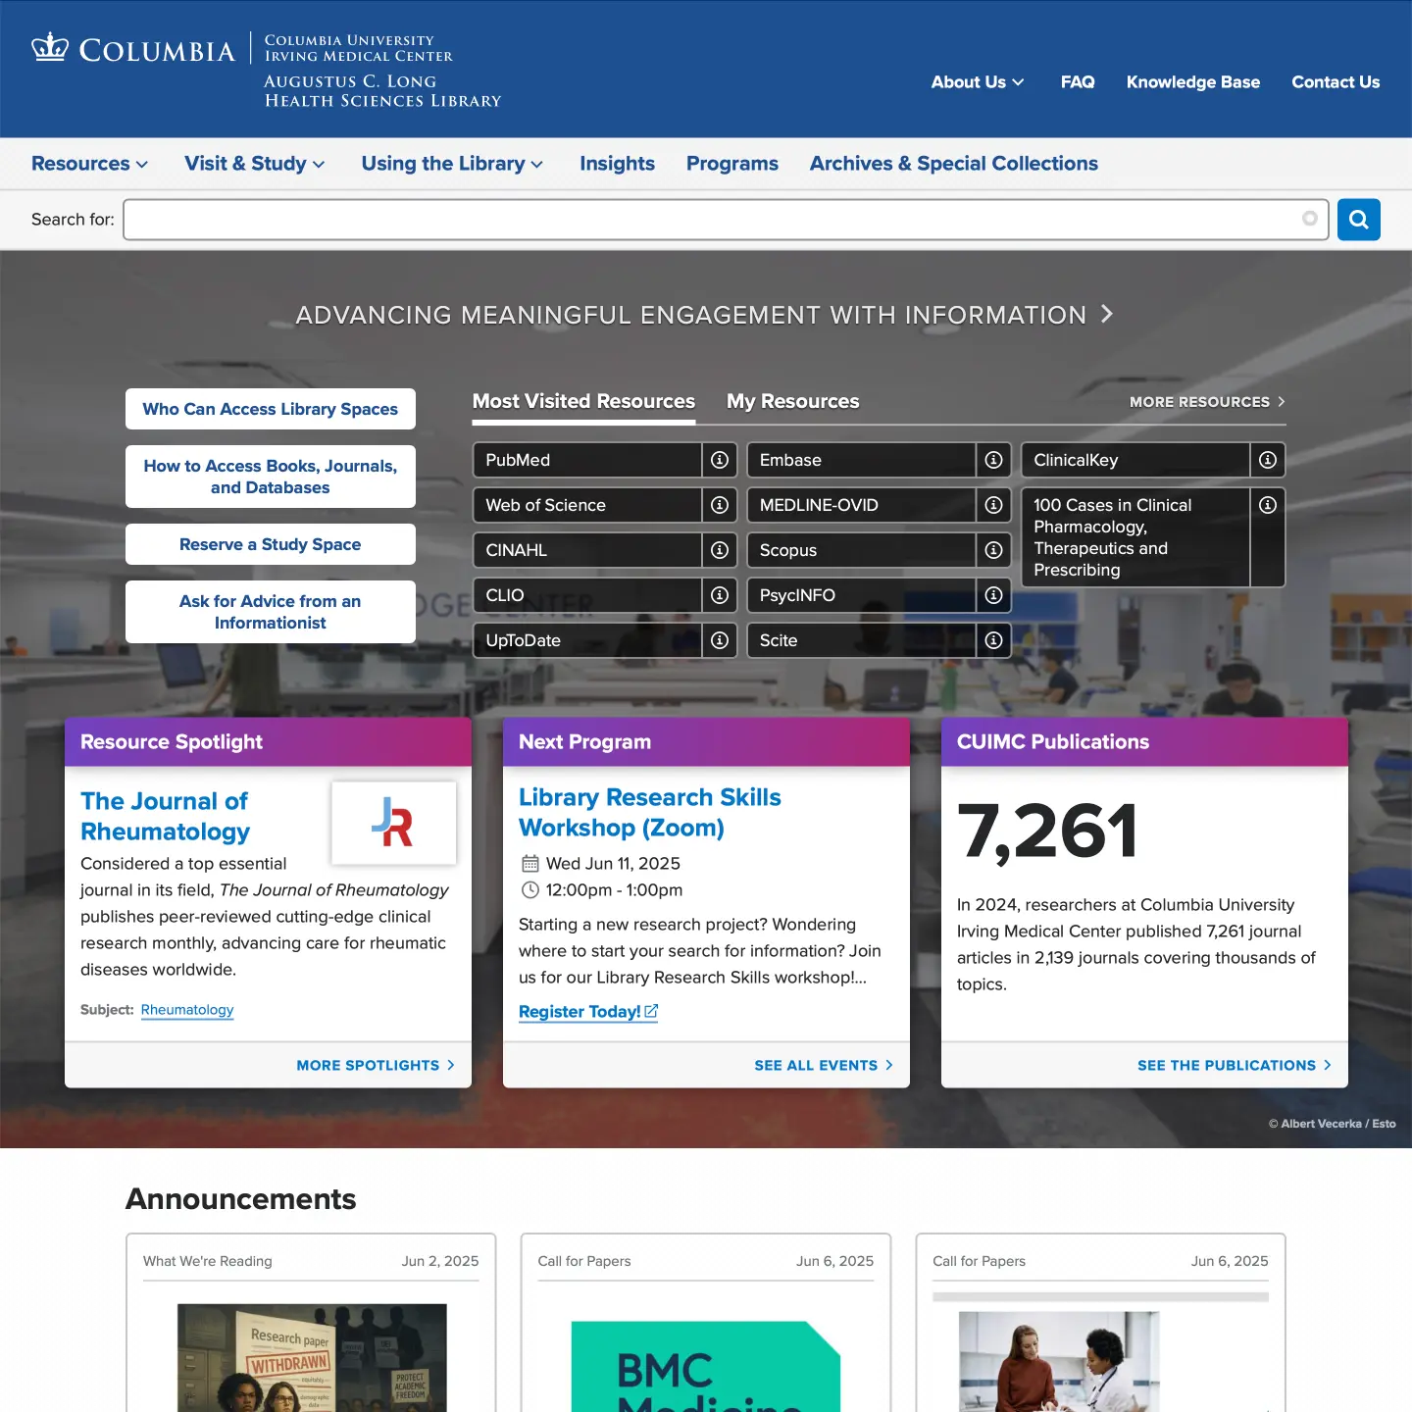Open the info icon for UpToDate
Image resolution: width=1412 pixels, height=1412 pixels.
click(720, 640)
